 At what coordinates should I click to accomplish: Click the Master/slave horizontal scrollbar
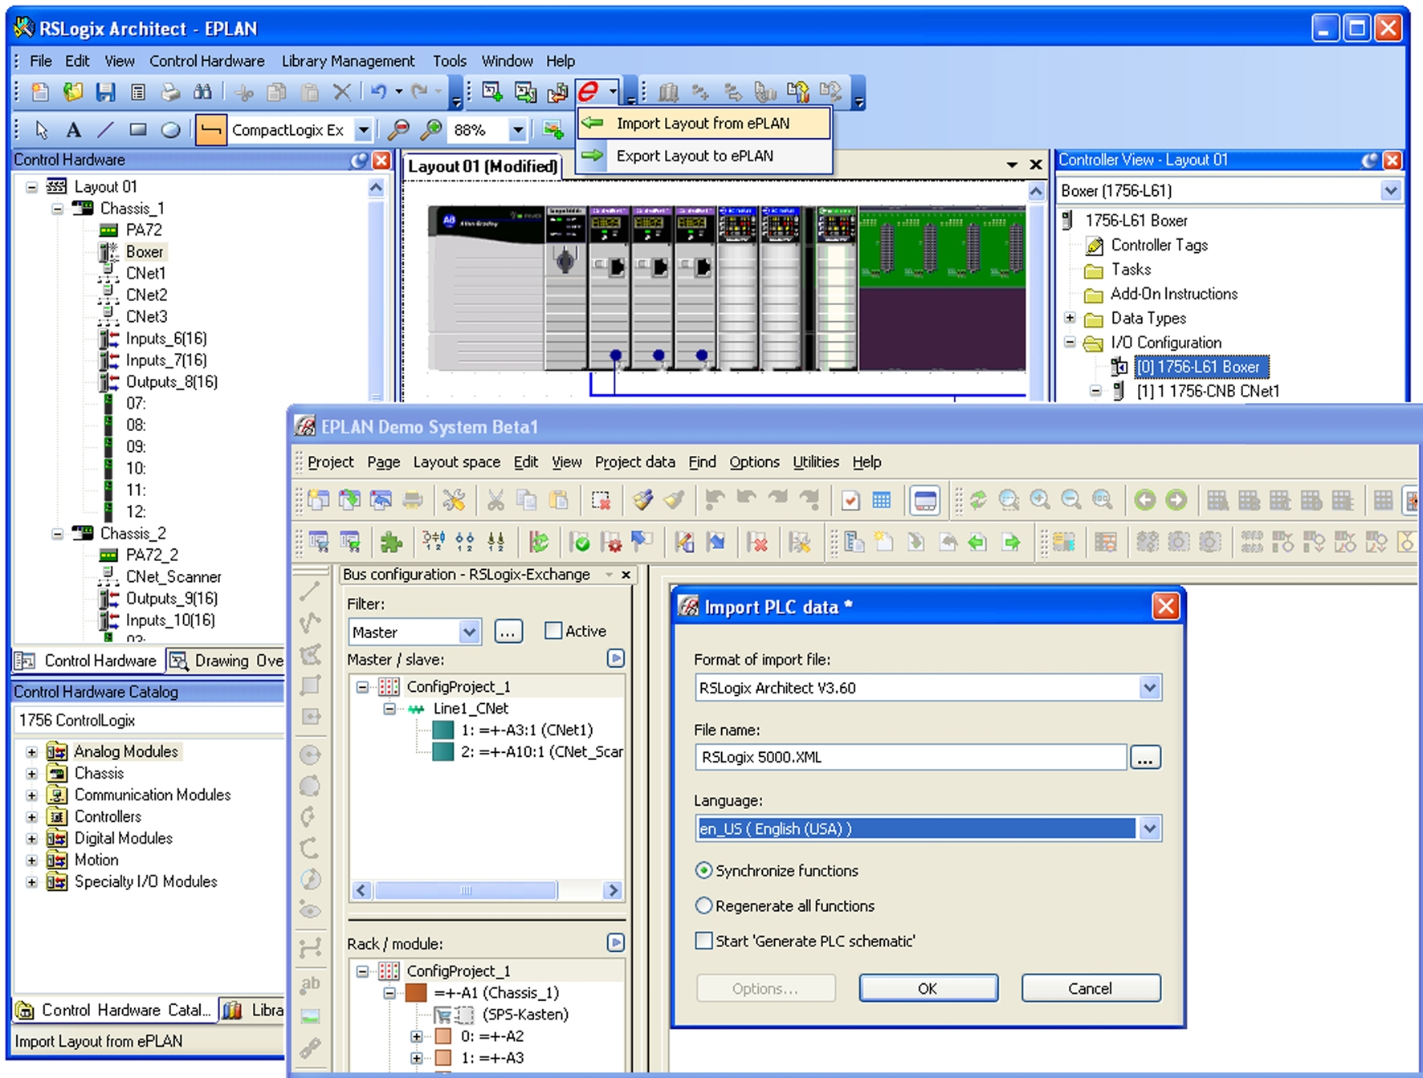click(x=466, y=890)
